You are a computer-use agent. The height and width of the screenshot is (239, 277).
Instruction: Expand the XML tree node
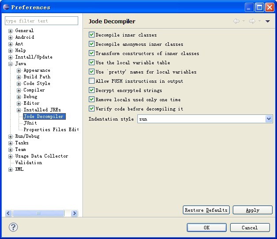[x=11, y=169]
